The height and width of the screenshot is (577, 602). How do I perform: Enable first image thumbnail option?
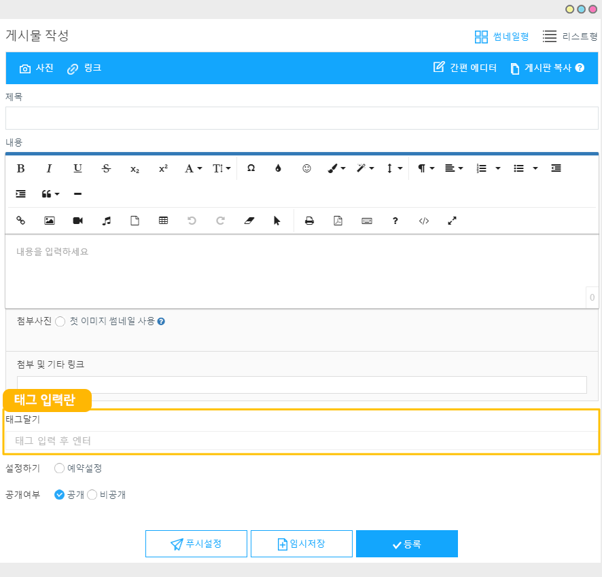pos(60,322)
